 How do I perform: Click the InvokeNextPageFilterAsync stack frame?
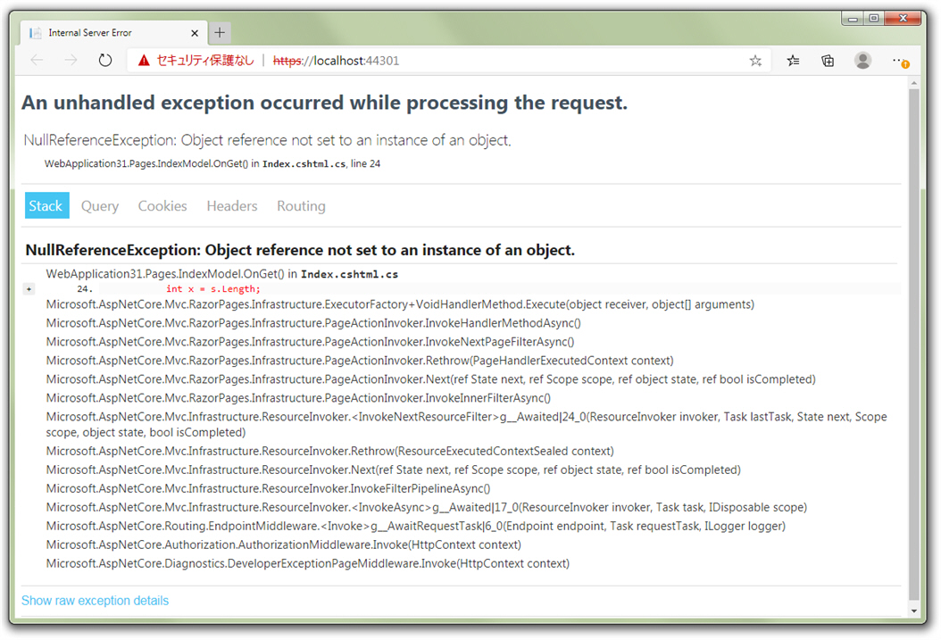coord(311,342)
